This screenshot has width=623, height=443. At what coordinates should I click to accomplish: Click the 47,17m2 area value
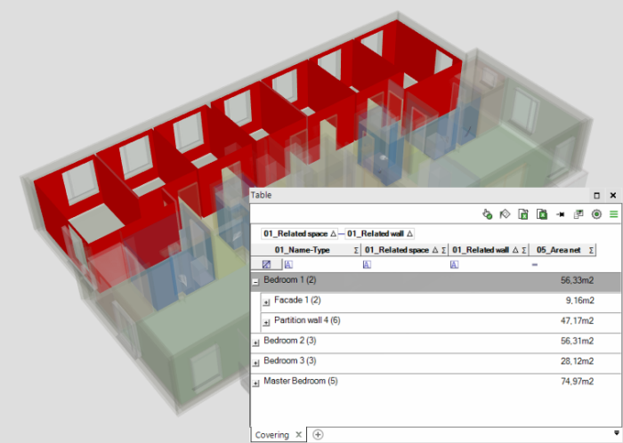[x=577, y=321]
